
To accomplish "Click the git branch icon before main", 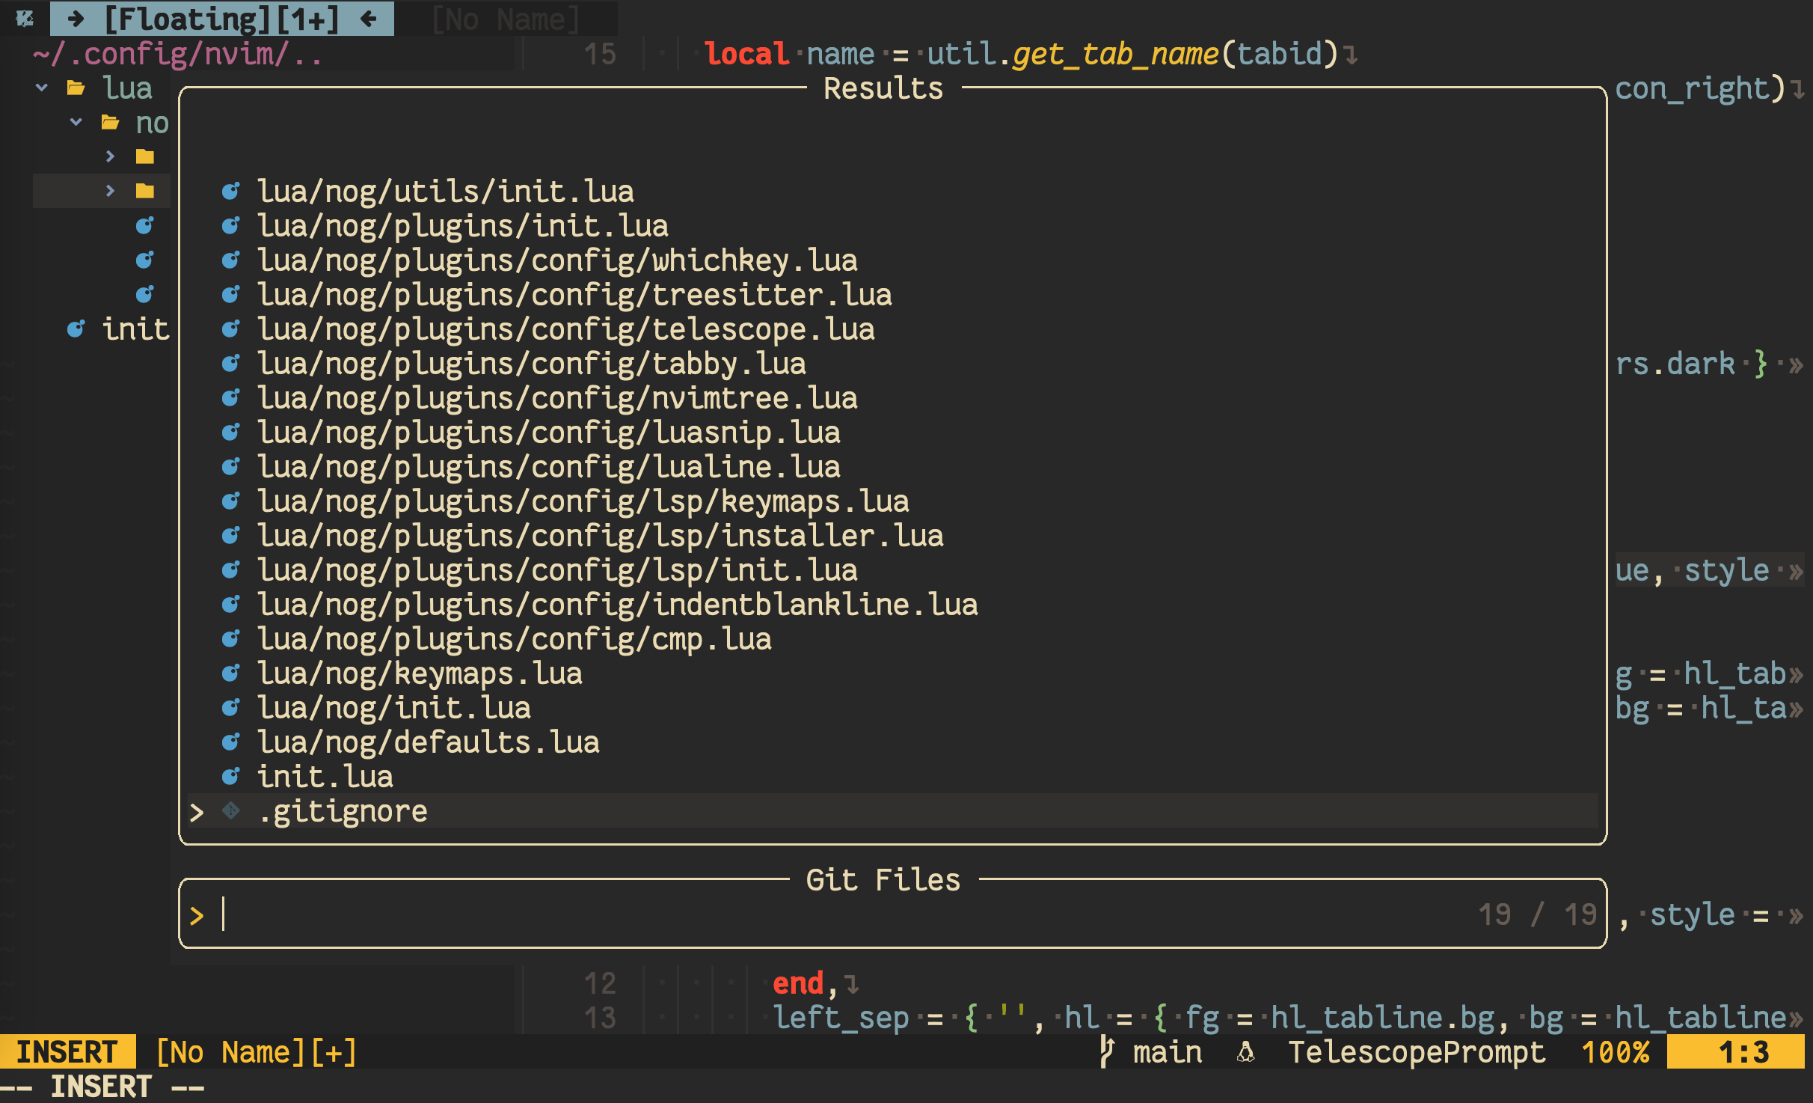I will tap(1106, 1052).
